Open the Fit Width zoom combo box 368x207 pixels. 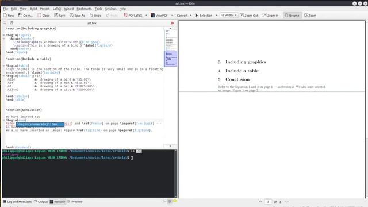[229, 16]
